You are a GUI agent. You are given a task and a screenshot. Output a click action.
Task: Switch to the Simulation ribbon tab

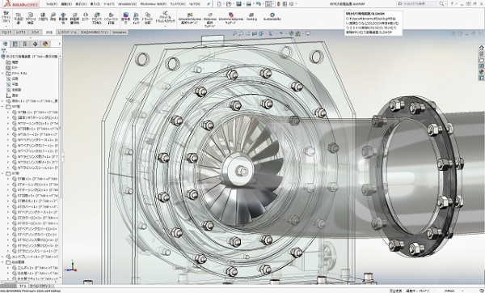(119, 32)
